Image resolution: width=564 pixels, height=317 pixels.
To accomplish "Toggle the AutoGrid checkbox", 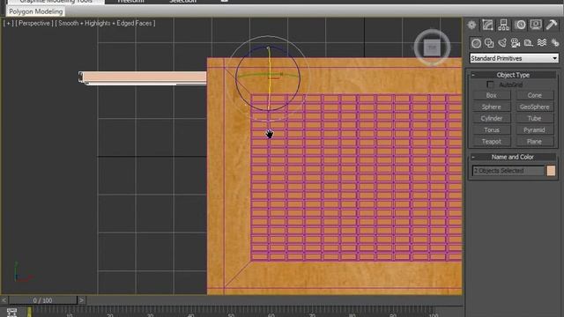I will [x=490, y=85].
